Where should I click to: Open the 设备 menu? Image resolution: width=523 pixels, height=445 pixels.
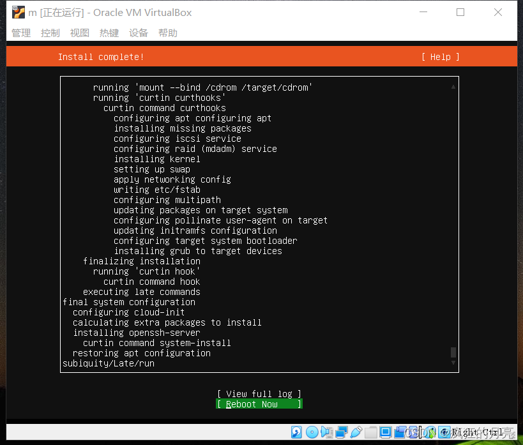[138, 33]
